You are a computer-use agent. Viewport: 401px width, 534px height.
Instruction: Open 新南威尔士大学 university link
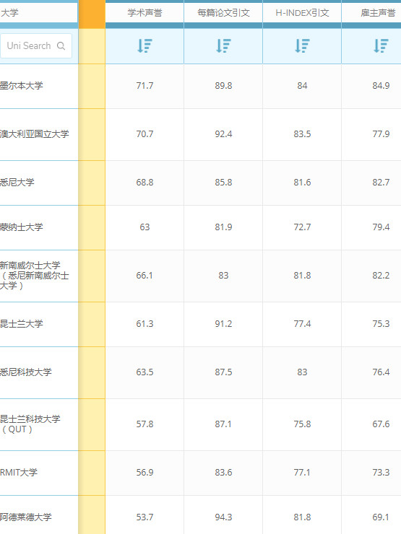(34, 275)
